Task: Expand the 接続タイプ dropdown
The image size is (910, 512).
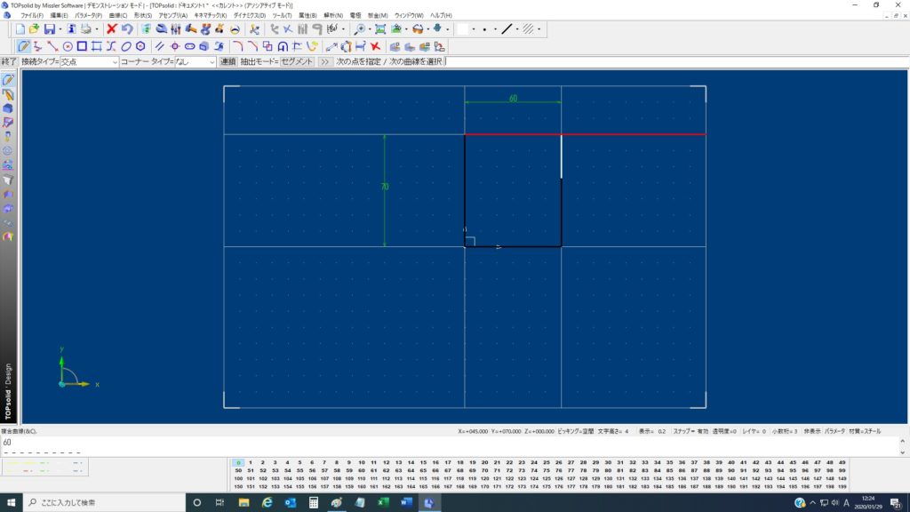Action: pos(115,62)
